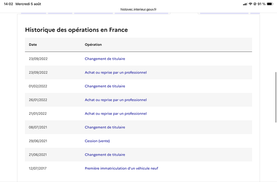Open Changement de titulaire dated 21/06/2021
The image size is (277, 182).
tap(105, 155)
